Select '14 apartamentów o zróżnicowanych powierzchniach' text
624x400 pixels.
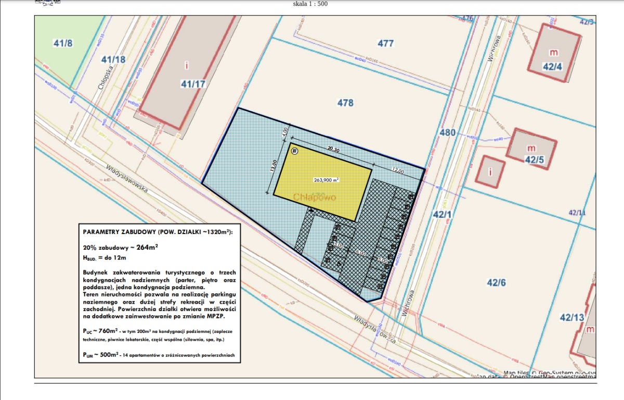[x=179, y=356]
